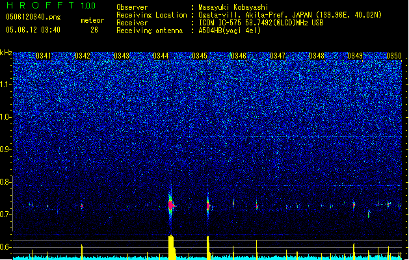Click the Receiving antenna label
Screen dimensions: 409x260
click(150, 31)
